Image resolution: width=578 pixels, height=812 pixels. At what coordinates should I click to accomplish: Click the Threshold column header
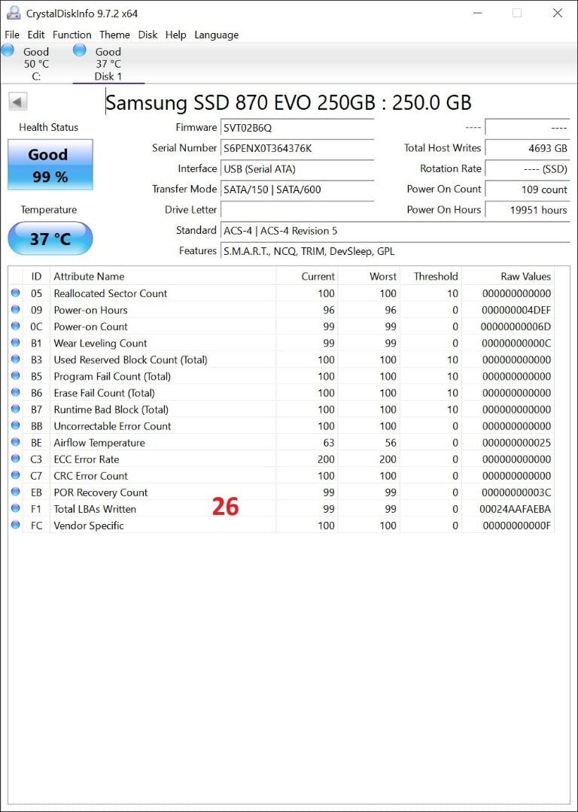(x=430, y=276)
